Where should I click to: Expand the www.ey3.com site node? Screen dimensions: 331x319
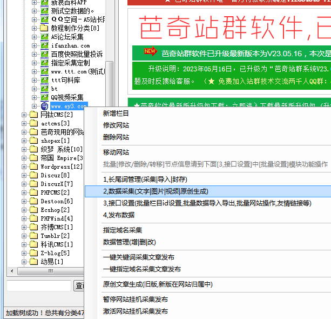(x=34, y=106)
